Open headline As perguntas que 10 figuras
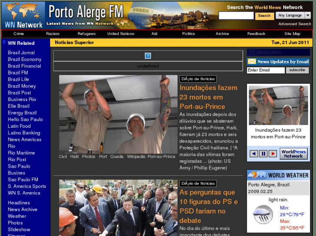The width and height of the screenshot is (316, 236). point(208,206)
